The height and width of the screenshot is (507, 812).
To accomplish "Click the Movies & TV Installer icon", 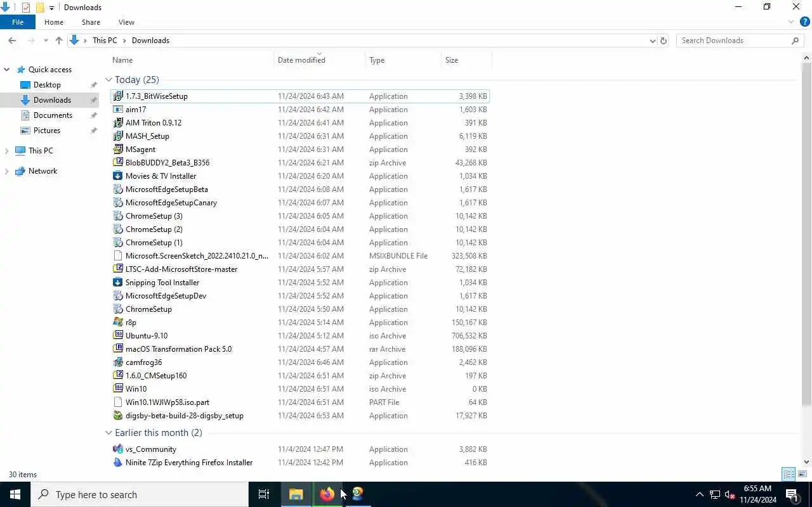I will (118, 176).
